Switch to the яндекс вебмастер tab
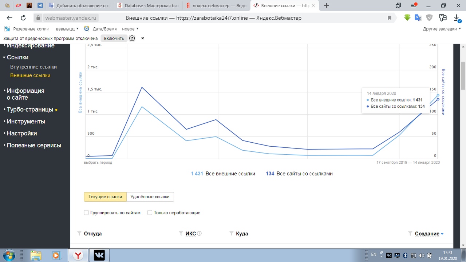This screenshot has width=466, height=262. click(216, 6)
